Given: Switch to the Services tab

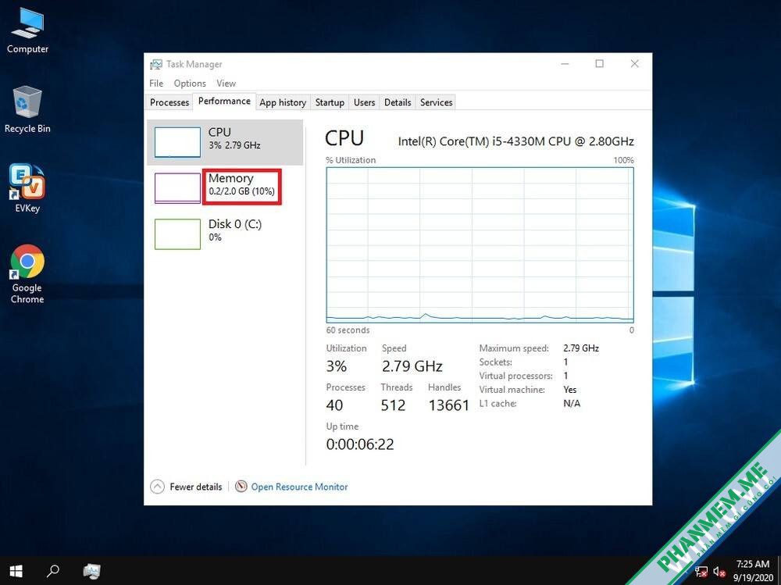Looking at the screenshot, I should 437,102.
